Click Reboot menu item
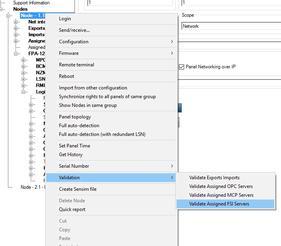 (x=67, y=76)
